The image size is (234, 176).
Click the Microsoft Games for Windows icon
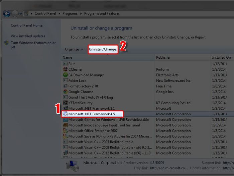tap(66, 120)
